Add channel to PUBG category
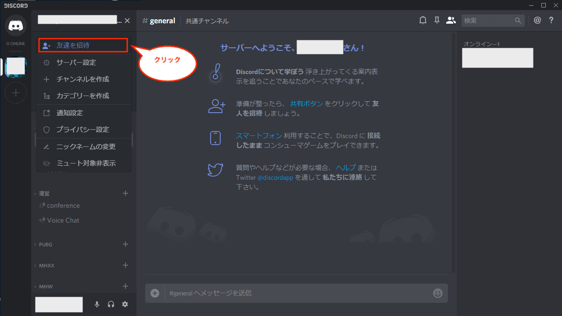This screenshot has height=316, width=562. (x=125, y=244)
